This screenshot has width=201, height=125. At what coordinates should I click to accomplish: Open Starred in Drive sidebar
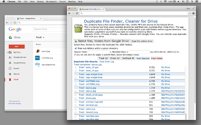click(x=16, y=74)
